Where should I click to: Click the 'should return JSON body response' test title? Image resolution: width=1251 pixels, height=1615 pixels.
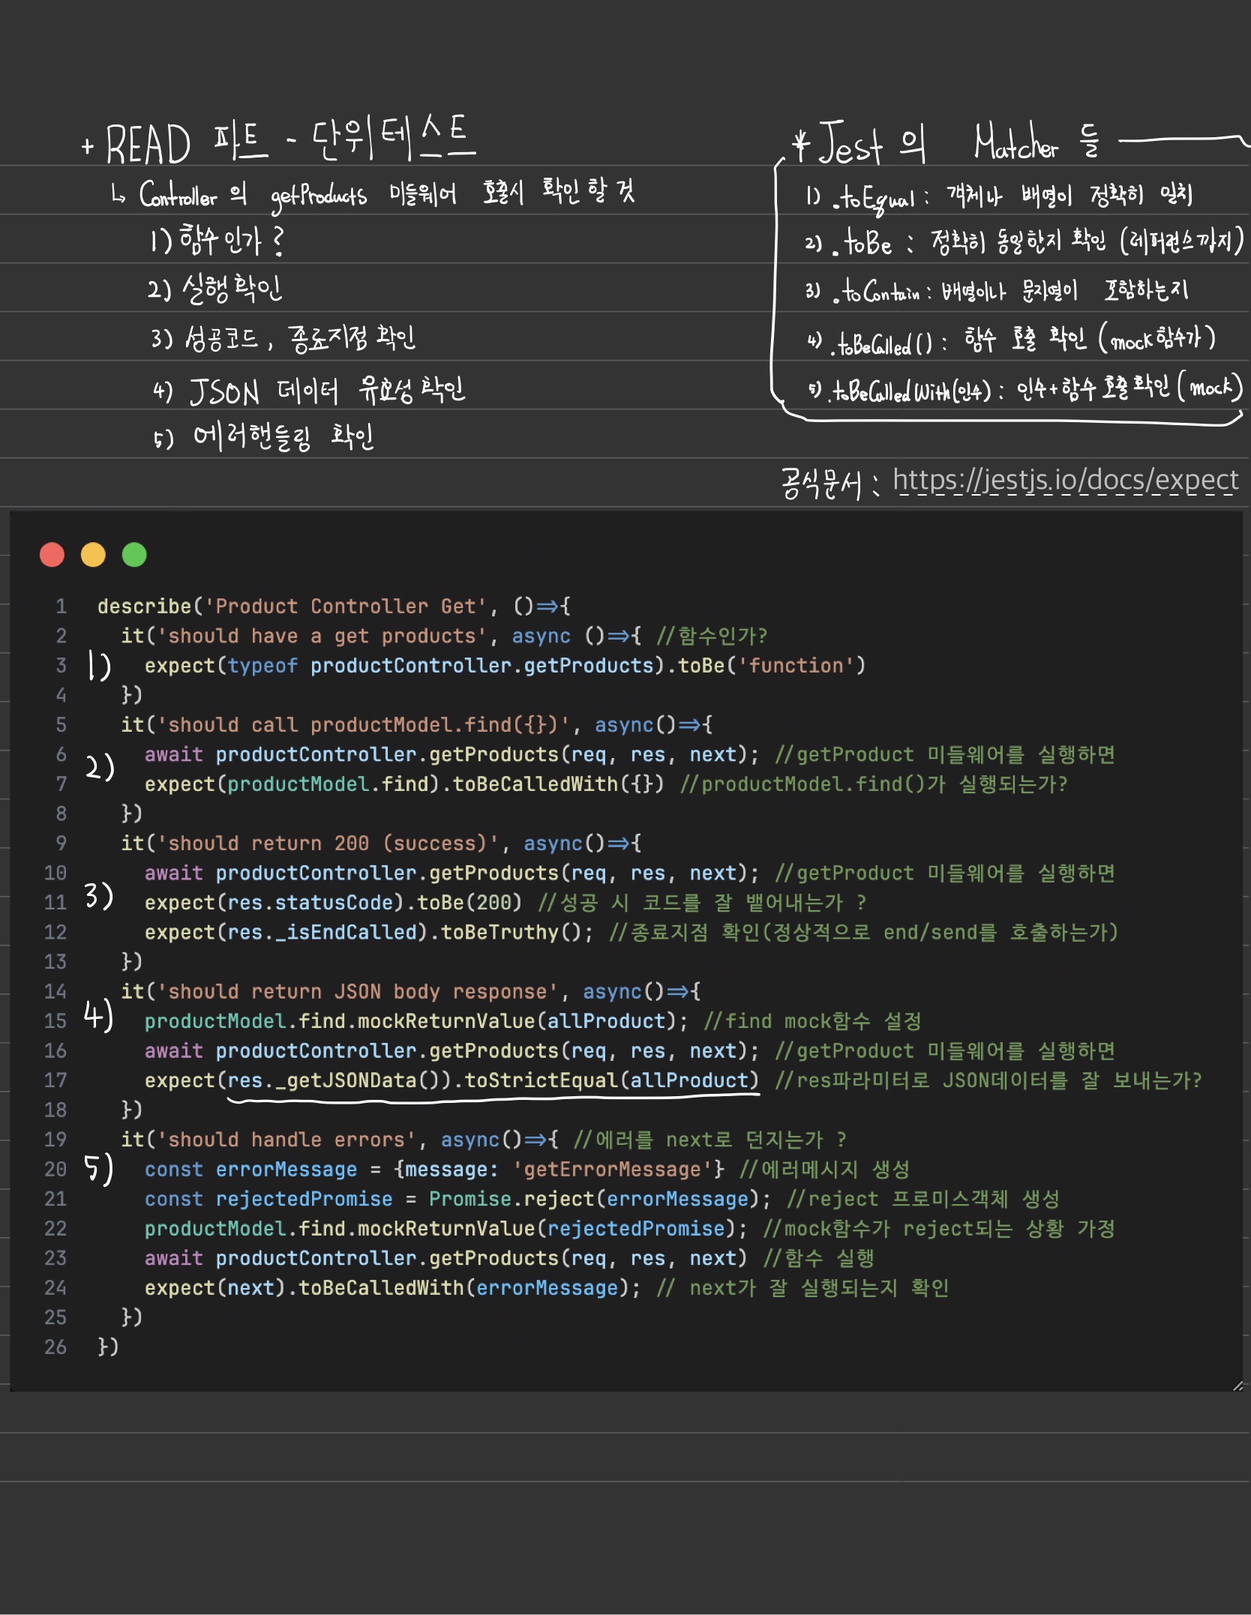357,991
